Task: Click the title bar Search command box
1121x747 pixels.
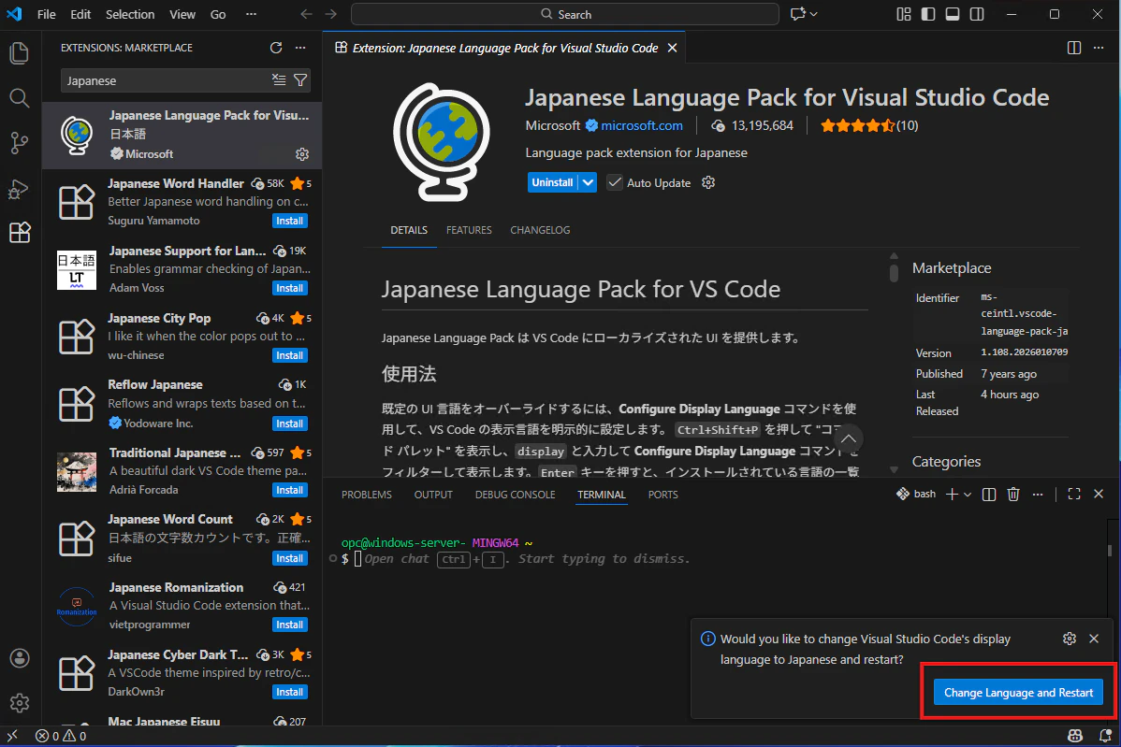Action: point(565,14)
